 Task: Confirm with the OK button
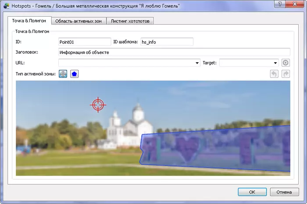252,192
